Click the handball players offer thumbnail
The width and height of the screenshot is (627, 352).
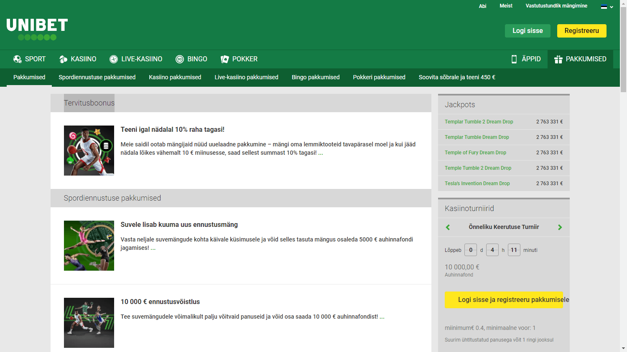(89, 323)
